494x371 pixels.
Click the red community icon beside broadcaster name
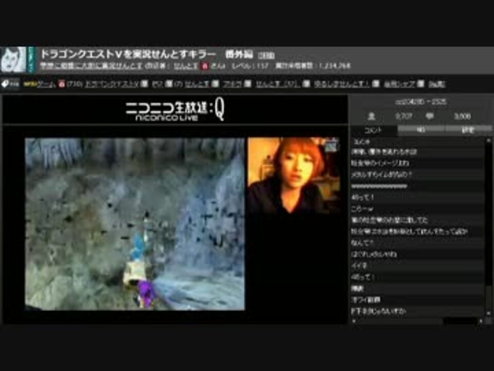click(x=205, y=66)
